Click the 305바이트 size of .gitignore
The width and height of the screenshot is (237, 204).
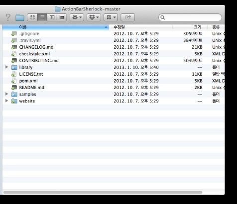tap(193, 34)
